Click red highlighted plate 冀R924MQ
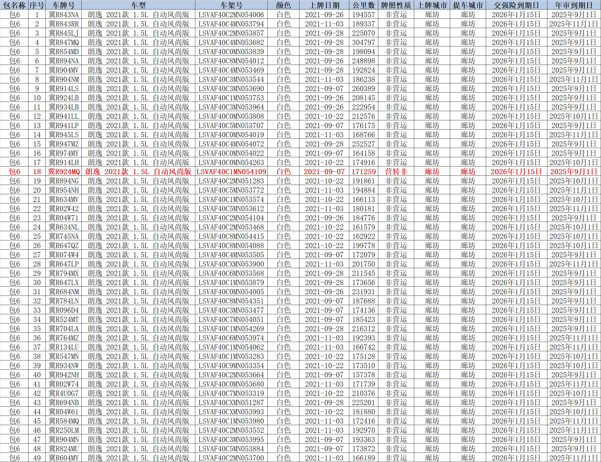601x462 pixels. coord(64,172)
